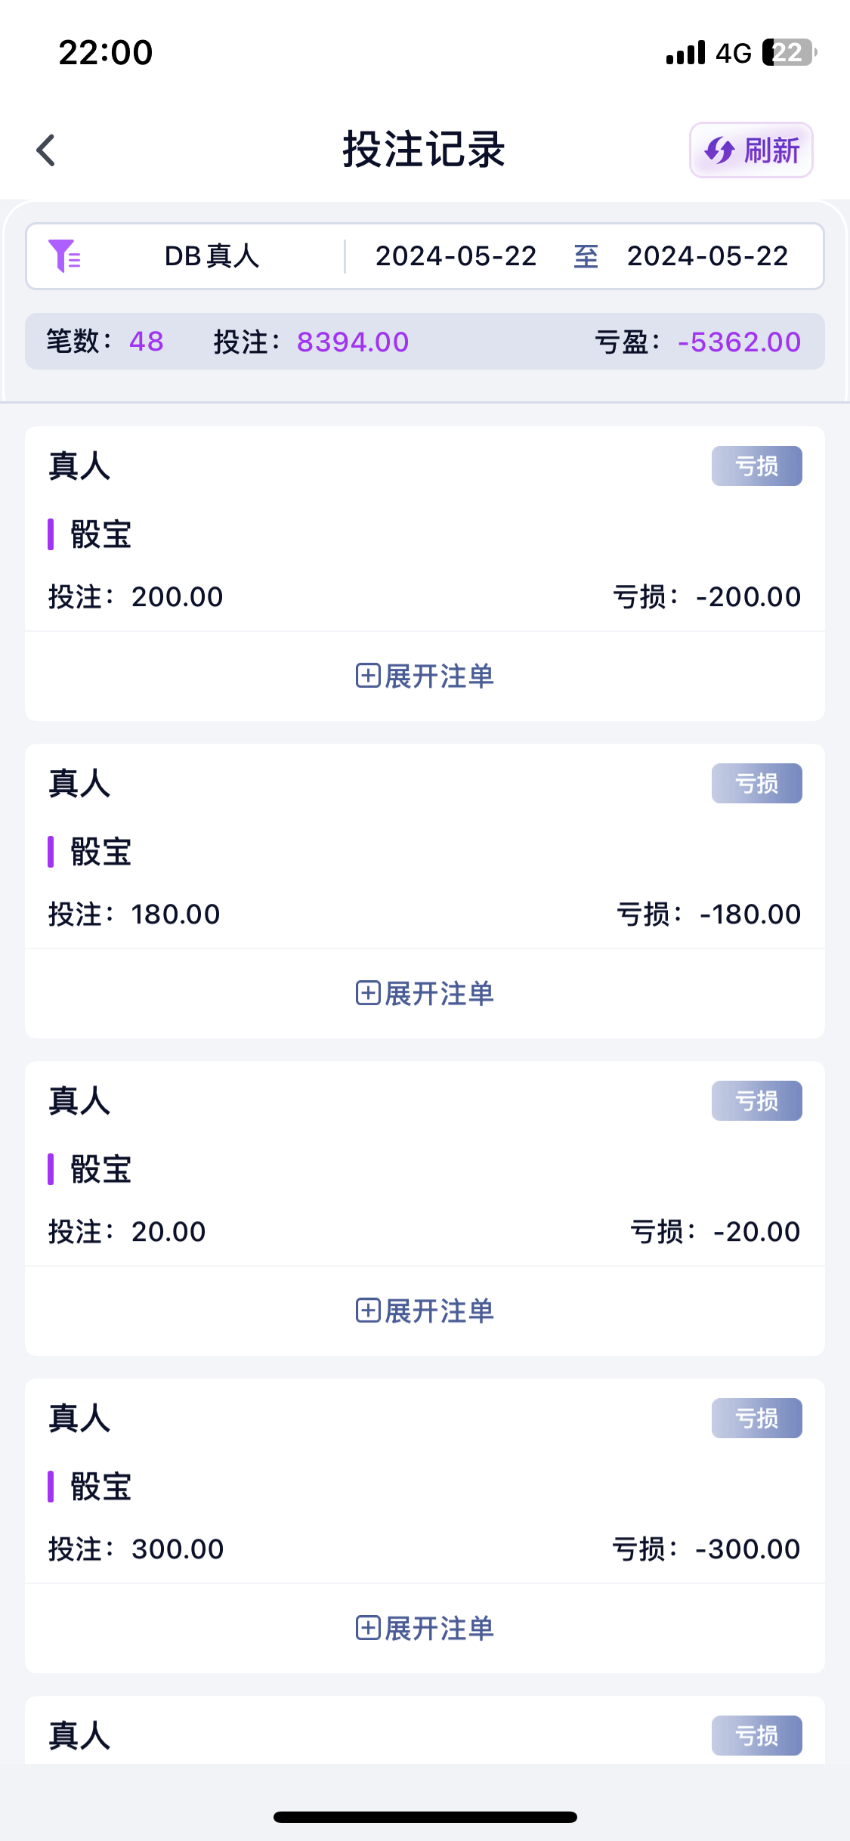Image resolution: width=850 pixels, height=1841 pixels.
Task: Open the purple filter funnel icon
Action: 64,255
